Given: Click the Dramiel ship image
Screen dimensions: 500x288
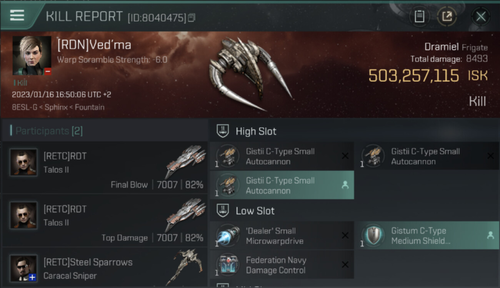Looking at the screenshot, I should coord(250,73).
